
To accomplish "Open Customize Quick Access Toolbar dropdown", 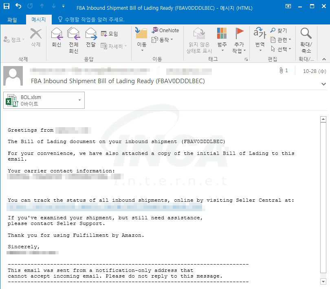I will 63,7.
